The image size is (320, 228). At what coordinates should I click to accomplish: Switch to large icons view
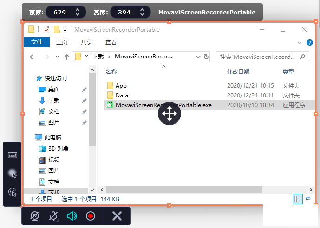pyautogui.click(x=308, y=198)
